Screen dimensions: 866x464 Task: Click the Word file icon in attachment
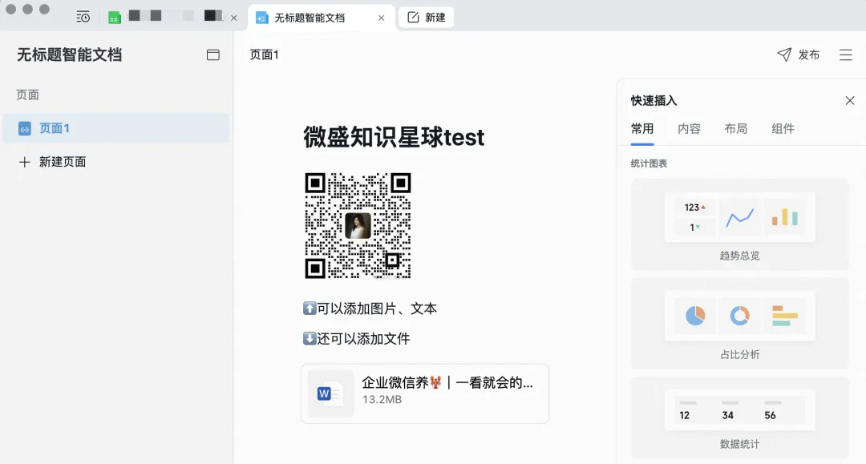click(x=330, y=393)
